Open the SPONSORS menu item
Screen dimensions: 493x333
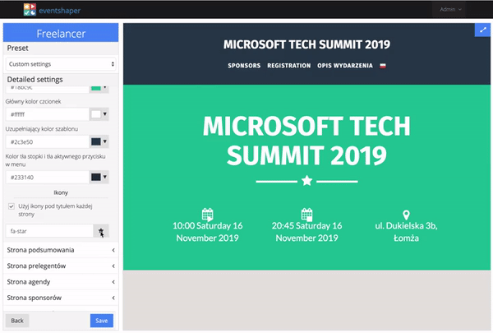tap(244, 66)
